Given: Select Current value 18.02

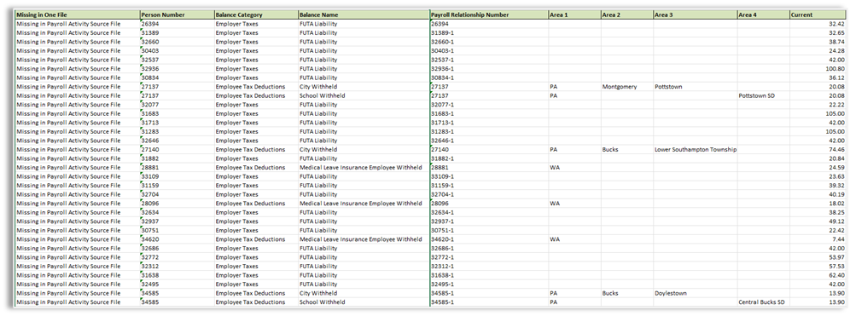Looking at the screenshot, I should [818, 203].
